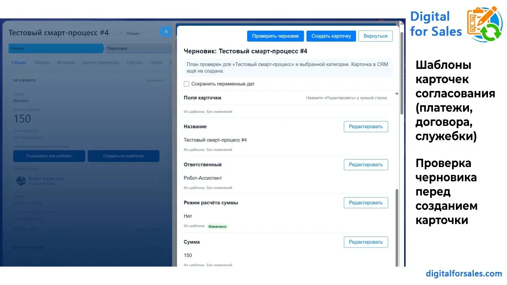Click the Вернуться button
Image resolution: width=507 pixels, height=285 pixels.
[375, 36]
